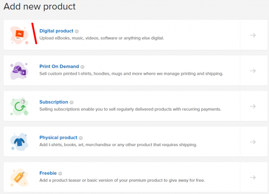Click the arrow on the Freebie row
Viewport: 269px width, 194px height.
253,177
